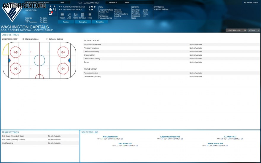The width and height of the screenshot is (261, 163).
Task: Open Unsigned Draftees link
Action: click(x=106, y=10)
